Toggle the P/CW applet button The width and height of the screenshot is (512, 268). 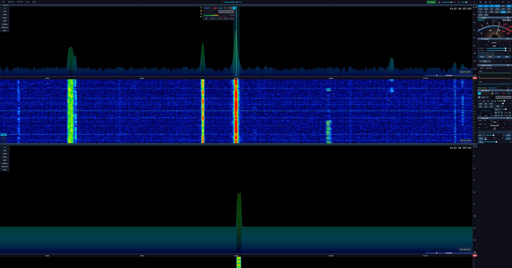[x=497, y=6]
